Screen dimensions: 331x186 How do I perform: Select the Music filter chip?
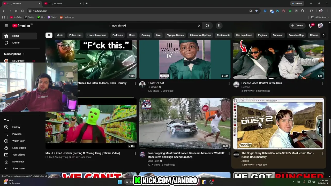pyautogui.click(x=60, y=35)
